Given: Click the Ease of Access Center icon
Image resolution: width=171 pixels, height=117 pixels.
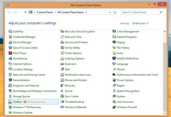Looking at the screenshot, I should [x=10, y=48].
